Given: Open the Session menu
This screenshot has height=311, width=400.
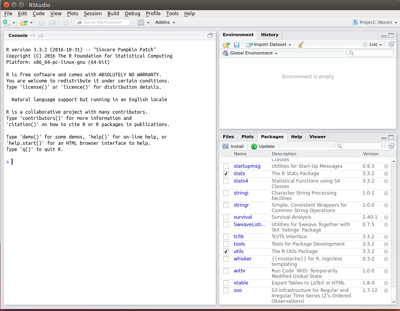Looking at the screenshot, I should pyautogui.click(x=92, y=13).
